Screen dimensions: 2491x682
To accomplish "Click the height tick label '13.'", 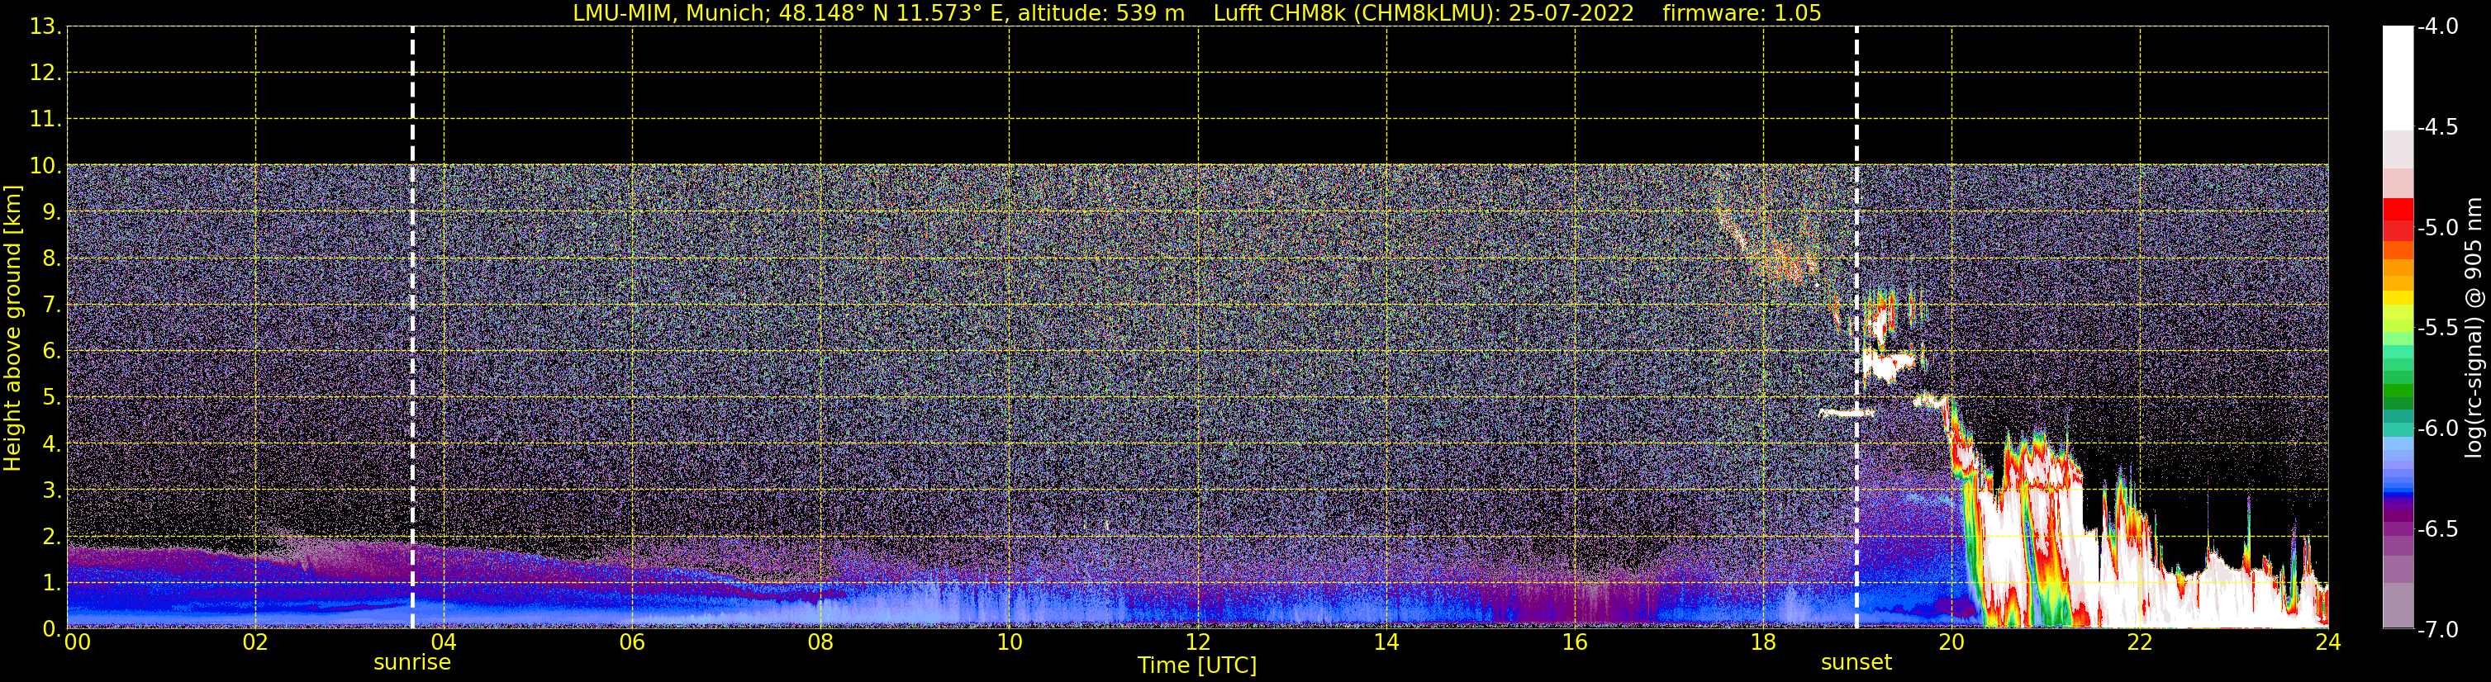I will [x=45, y=27].
